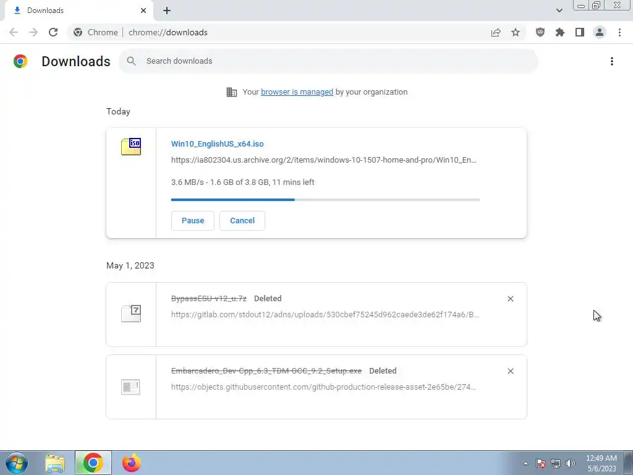The image size is (633, 475).
Task: Open the share page icon in address bar
Action: click(496, 32)
